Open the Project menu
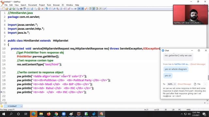 (x=42, y=5)
